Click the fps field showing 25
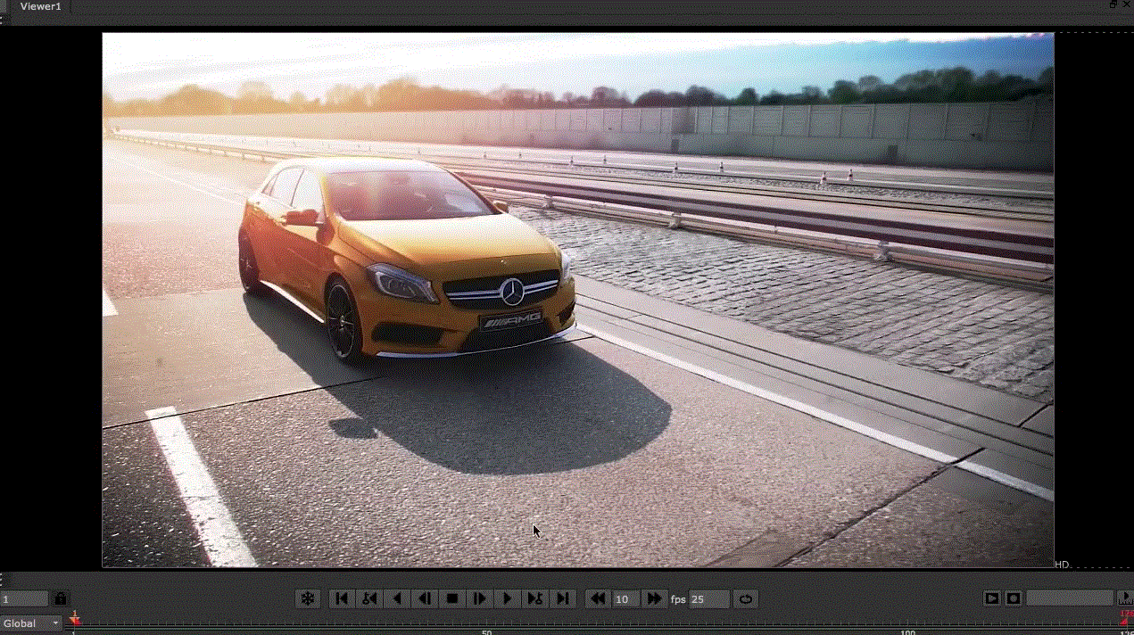This screenshot has height=635, width=1134. 709,599
